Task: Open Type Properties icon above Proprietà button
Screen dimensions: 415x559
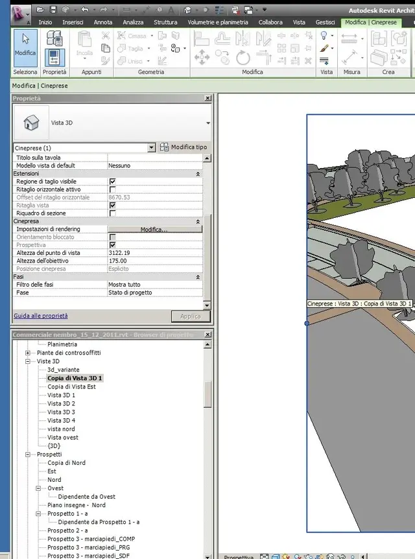Action: pos(54,38)
